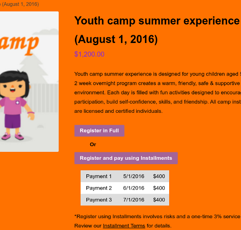This screenshot has width=241, height=230.
Task: Click the (August 1, 2016) title line
Action: tap(116, 40)
